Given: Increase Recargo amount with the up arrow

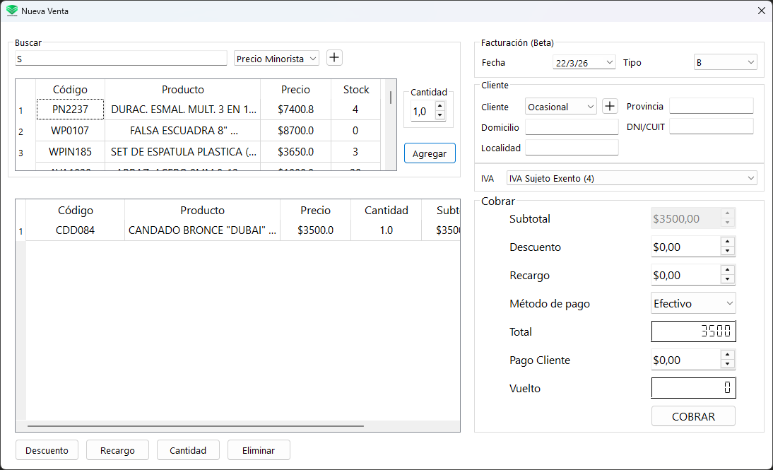Looking at the screenshot, I should 728,271.
